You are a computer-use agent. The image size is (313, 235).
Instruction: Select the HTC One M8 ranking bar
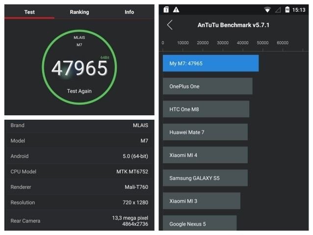[206, 109]
